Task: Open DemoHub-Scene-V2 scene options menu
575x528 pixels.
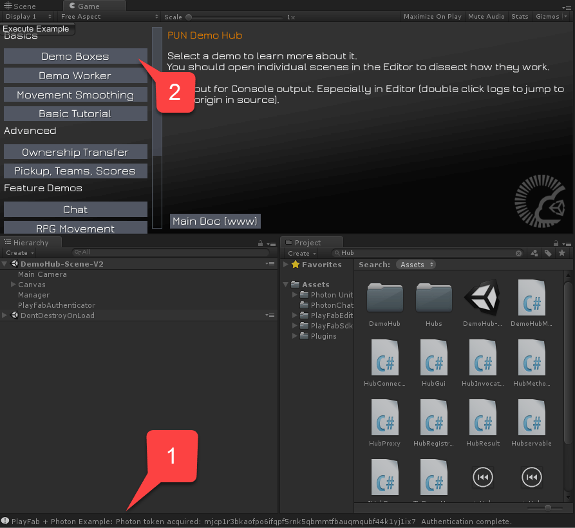Action: coord(270,263)
